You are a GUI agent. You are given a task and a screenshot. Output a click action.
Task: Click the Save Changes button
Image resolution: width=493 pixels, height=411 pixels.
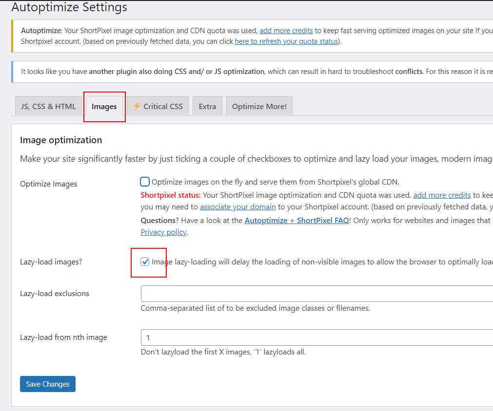click(x=48, y=384)
